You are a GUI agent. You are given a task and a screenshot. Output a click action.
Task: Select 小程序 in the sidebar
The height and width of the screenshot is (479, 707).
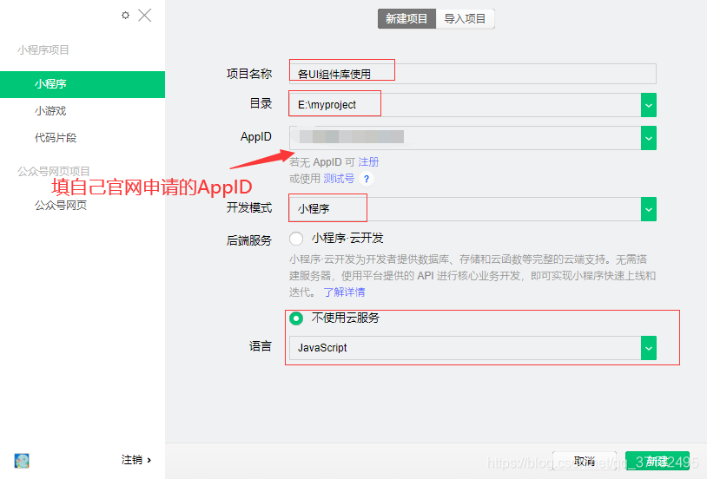[83, 84]
